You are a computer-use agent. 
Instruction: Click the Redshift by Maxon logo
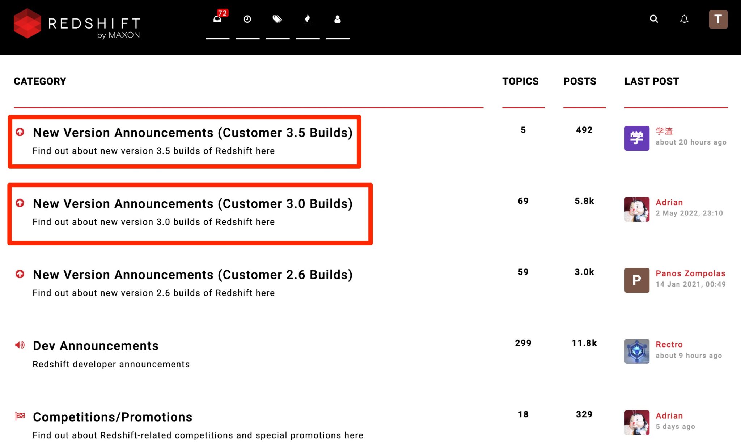77,24
